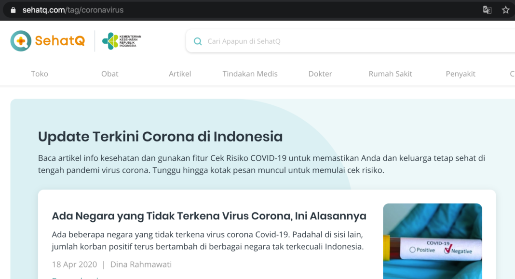Open the Kementerian Kesehatan Republik Indonesia logo
The width and height of the screenshot is (515, 279).
point(122,41)
